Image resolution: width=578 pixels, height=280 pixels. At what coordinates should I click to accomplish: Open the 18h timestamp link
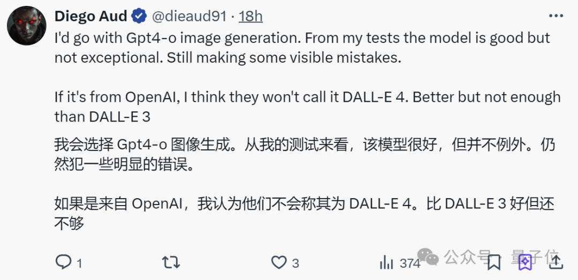(250, 17)
